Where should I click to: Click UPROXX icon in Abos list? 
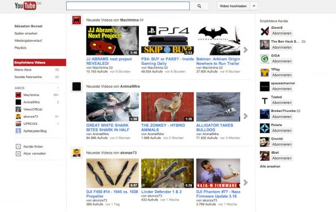pos(18,124)
